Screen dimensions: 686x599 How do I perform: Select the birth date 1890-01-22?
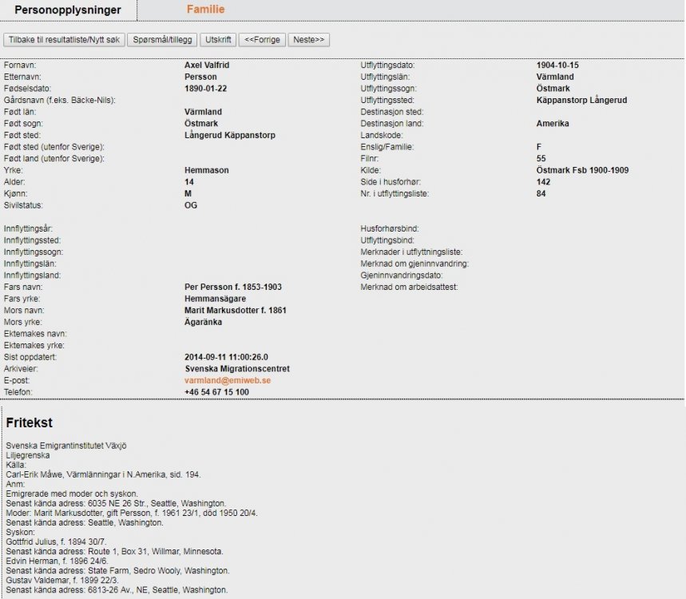207,89
